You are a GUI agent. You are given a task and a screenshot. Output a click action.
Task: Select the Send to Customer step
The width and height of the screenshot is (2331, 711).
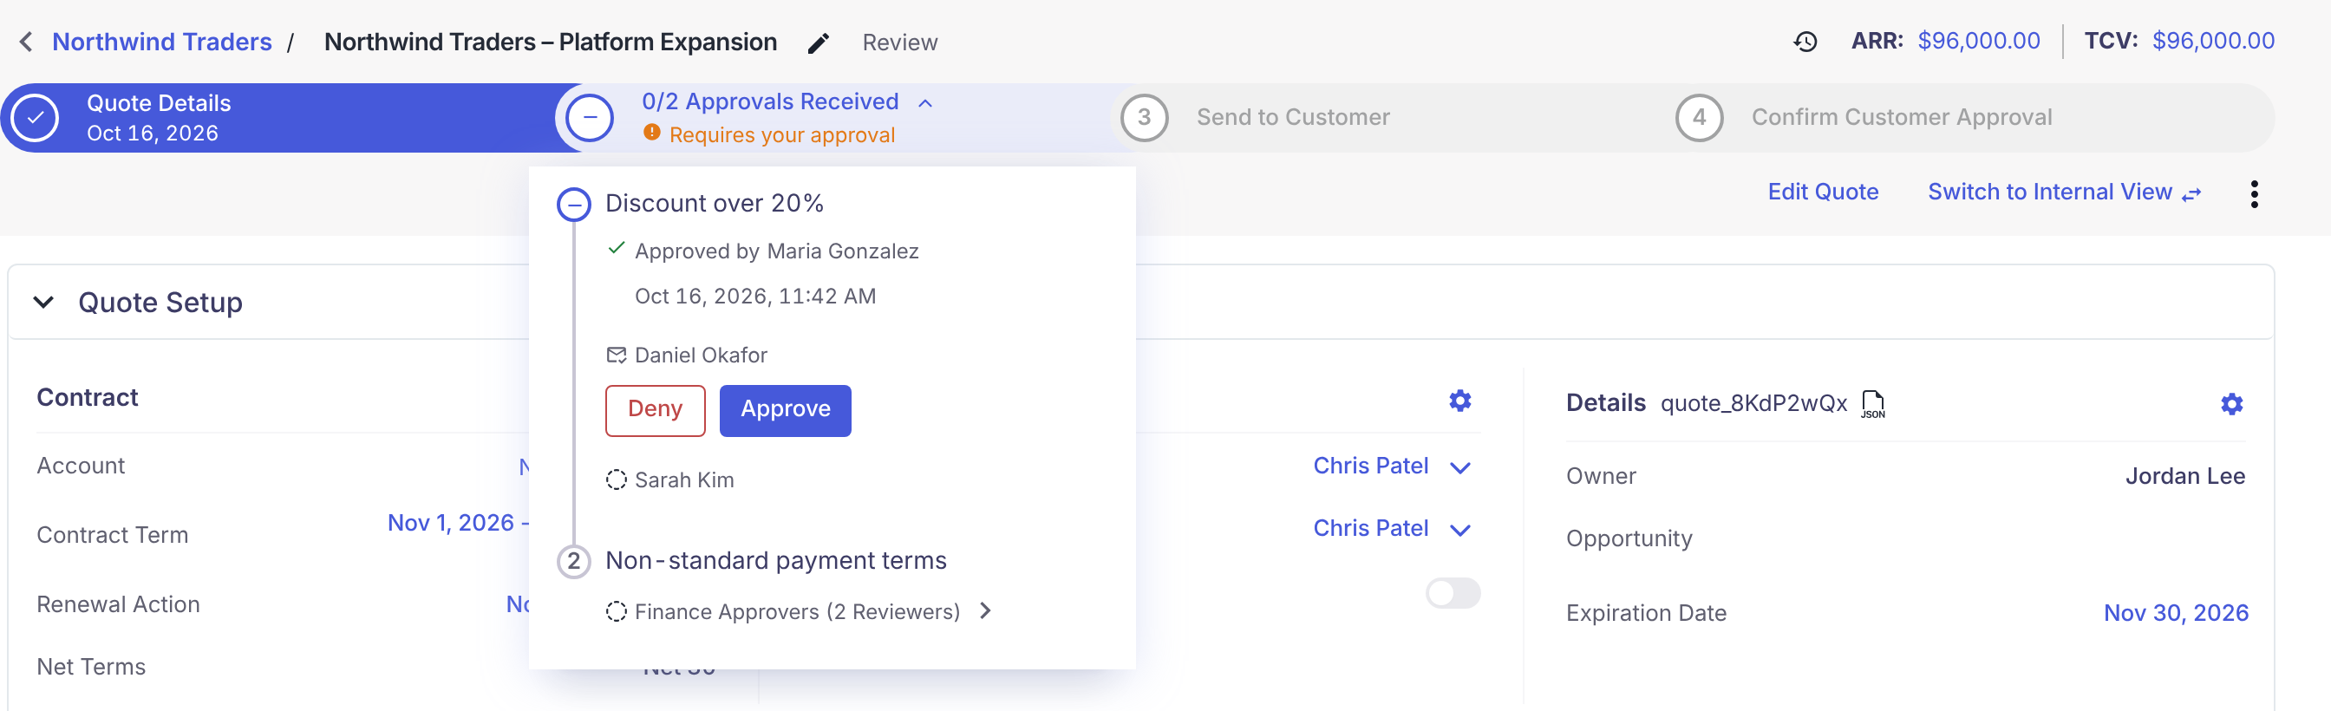click(x=1389, y=118)
